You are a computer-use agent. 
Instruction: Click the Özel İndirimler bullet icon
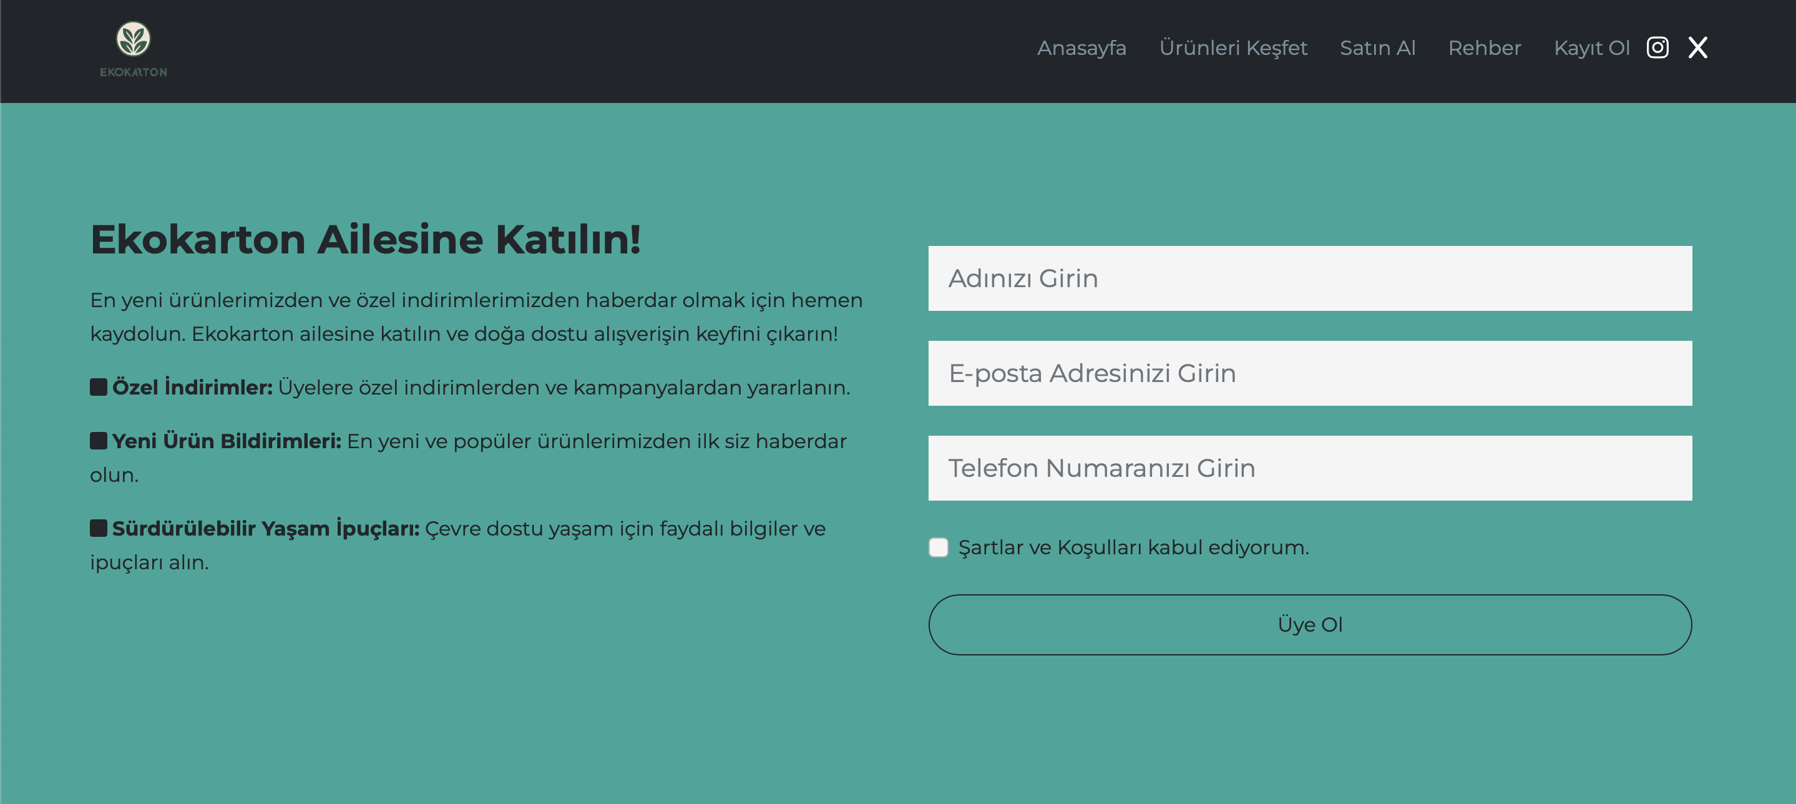[99, 387]
